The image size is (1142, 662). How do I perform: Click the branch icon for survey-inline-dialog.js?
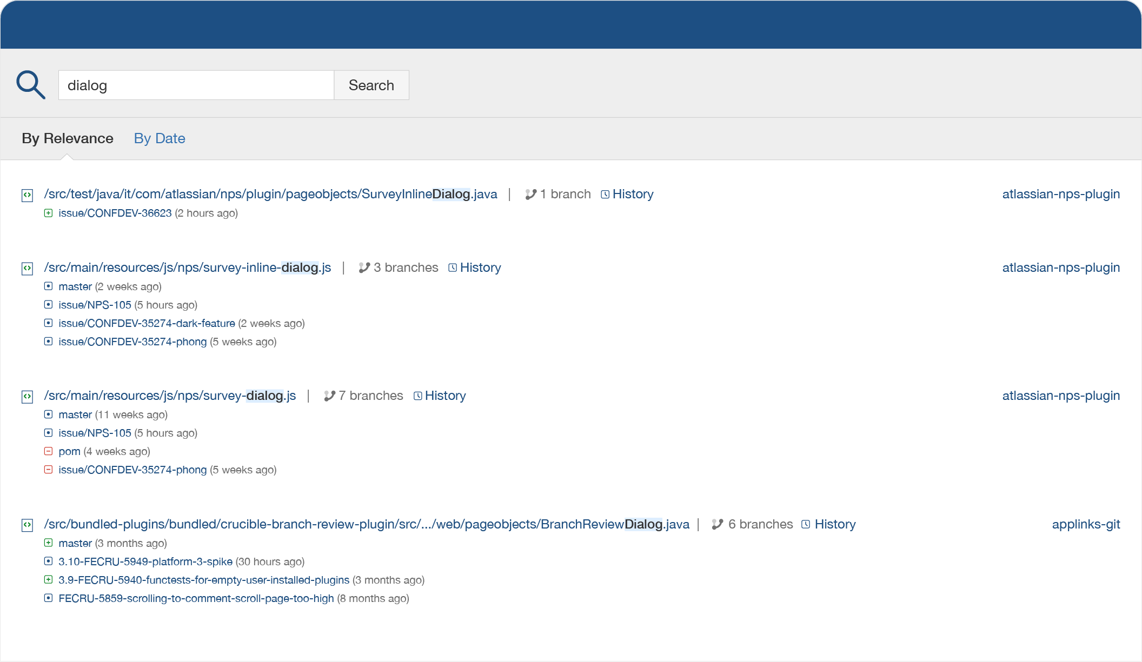click(362, 267)
